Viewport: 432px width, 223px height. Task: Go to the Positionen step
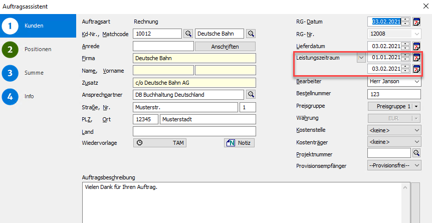[38, 49]
